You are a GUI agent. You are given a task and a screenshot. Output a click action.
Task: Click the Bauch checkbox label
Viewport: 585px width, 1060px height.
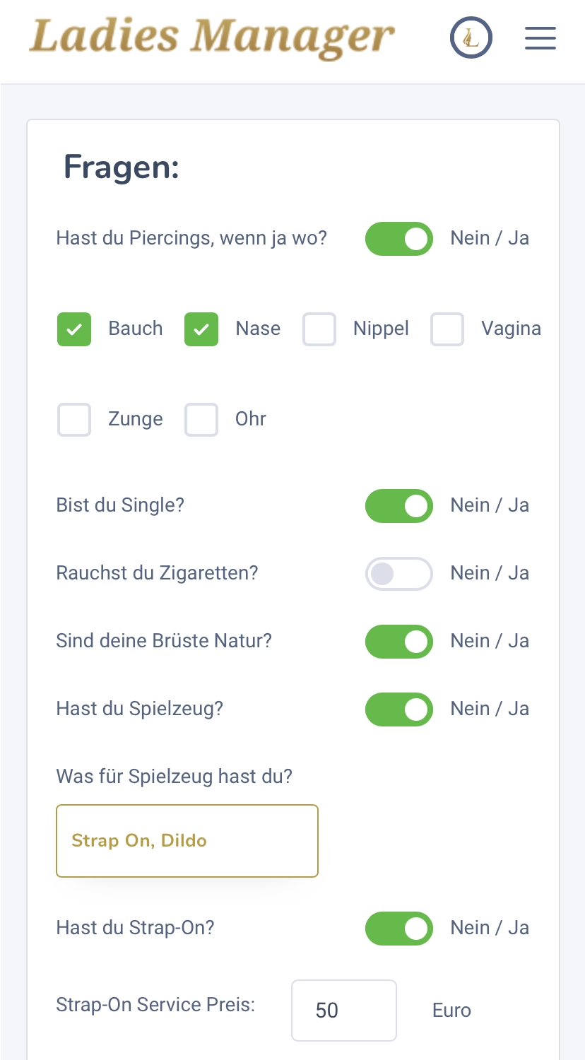(x=136, y=329)
